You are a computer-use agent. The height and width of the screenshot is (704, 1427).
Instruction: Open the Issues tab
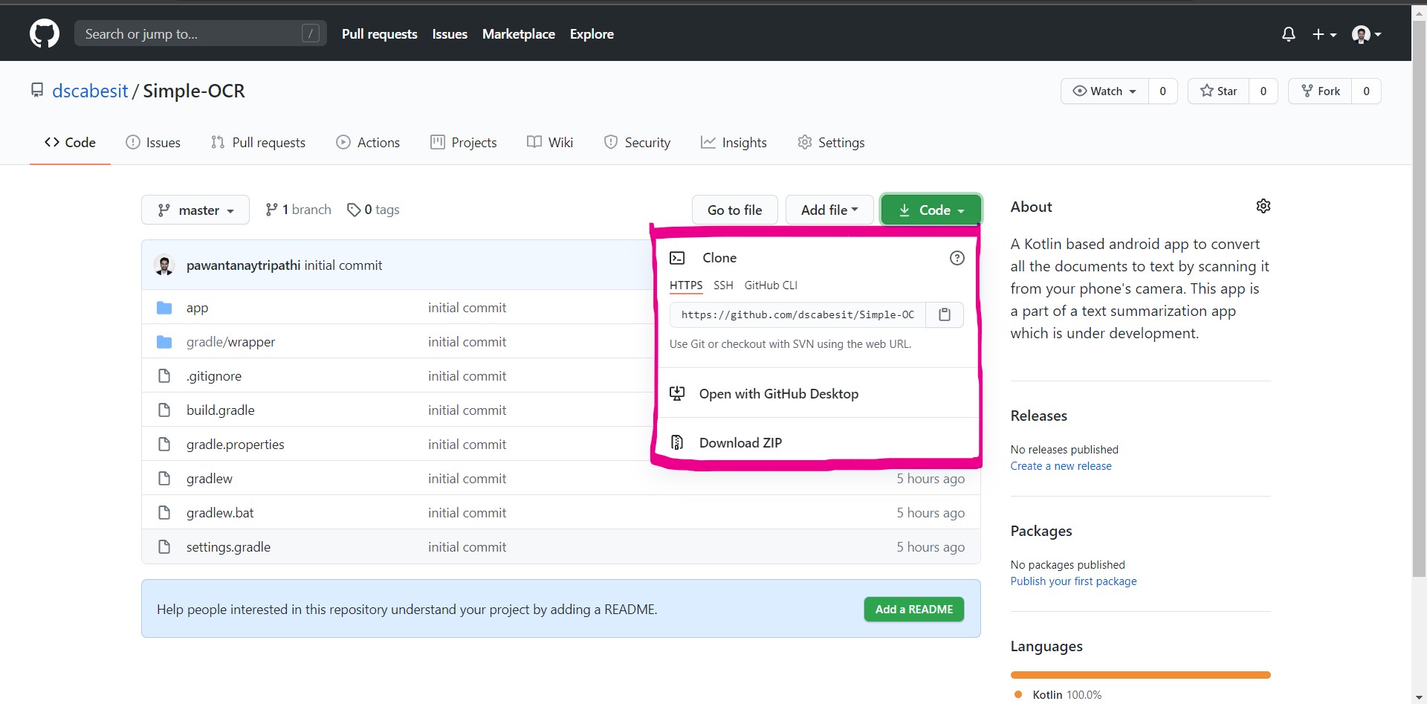pyautogui.click(x=153, y=143)
